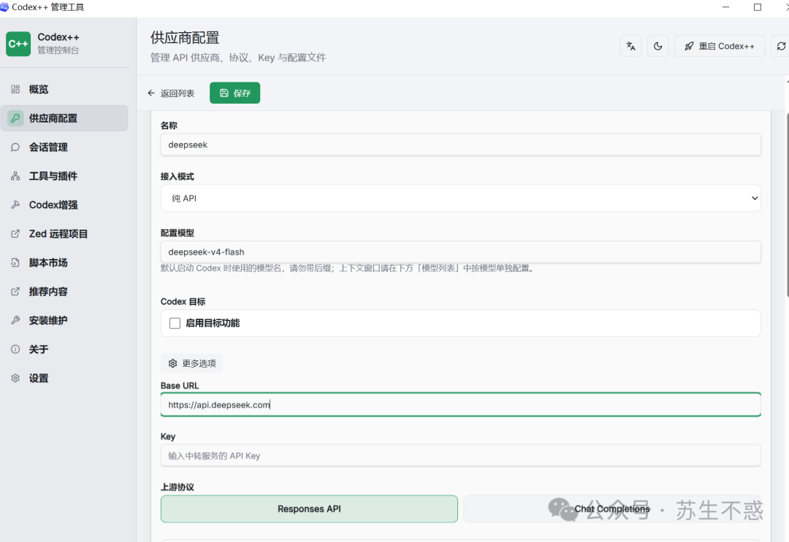Switch language with the translate icon
The width and height of the screenshot is (789, 542).
pyautogui.click(x=631, y=46)
